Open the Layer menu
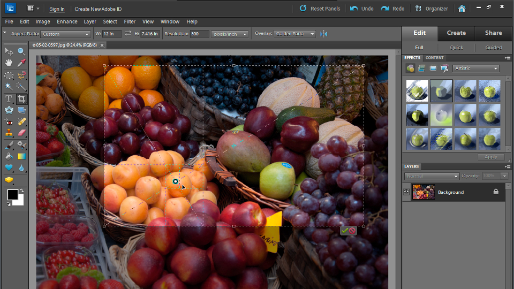514x289 pixels. (90, 21)
